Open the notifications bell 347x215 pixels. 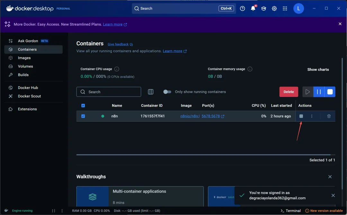[253, 8]
